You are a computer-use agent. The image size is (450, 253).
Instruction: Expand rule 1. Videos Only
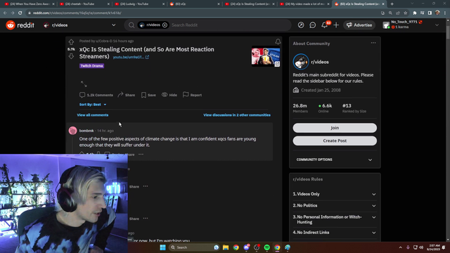point(335,194)
